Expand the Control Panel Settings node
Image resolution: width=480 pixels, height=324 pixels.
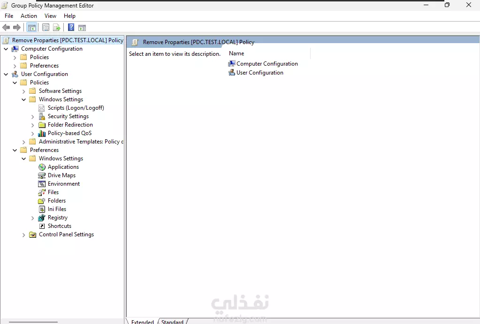pyautogui.click(x=23, y=235)
